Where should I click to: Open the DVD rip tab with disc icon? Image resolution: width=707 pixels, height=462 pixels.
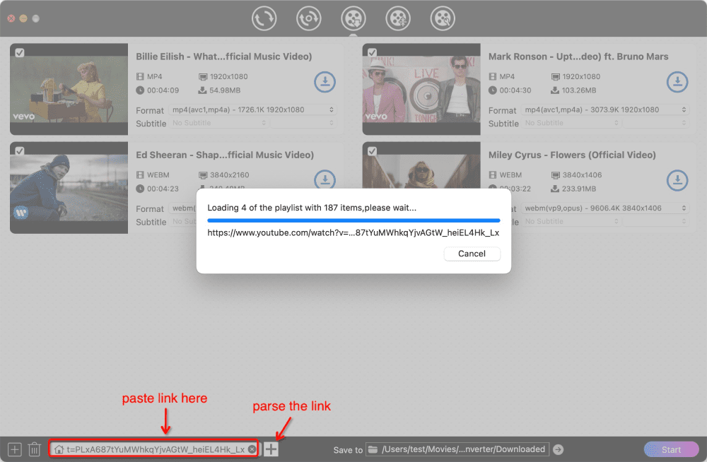[309, 18]
